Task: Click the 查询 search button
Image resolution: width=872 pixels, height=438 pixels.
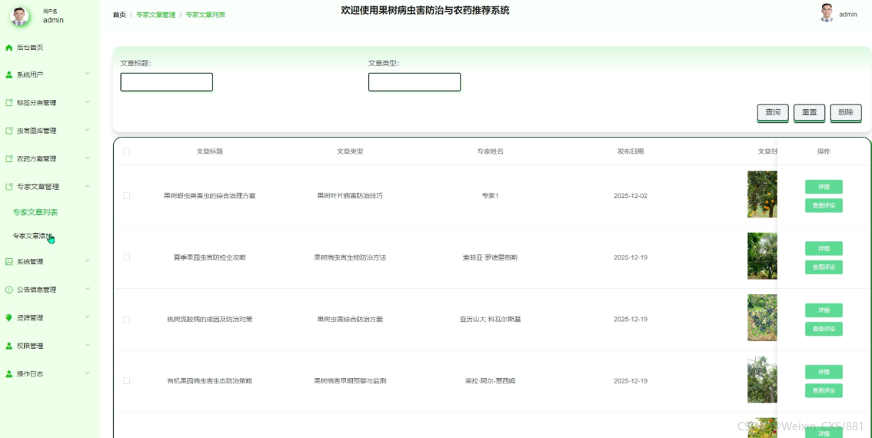Action: pos(773,112)
